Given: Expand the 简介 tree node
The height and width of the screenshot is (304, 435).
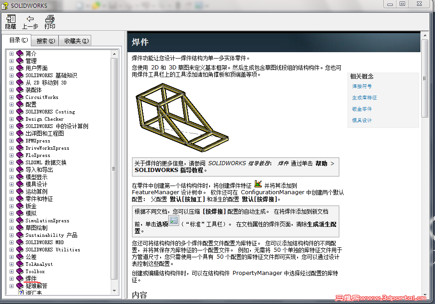Looking at the screenshot, I should click(11, 54).
